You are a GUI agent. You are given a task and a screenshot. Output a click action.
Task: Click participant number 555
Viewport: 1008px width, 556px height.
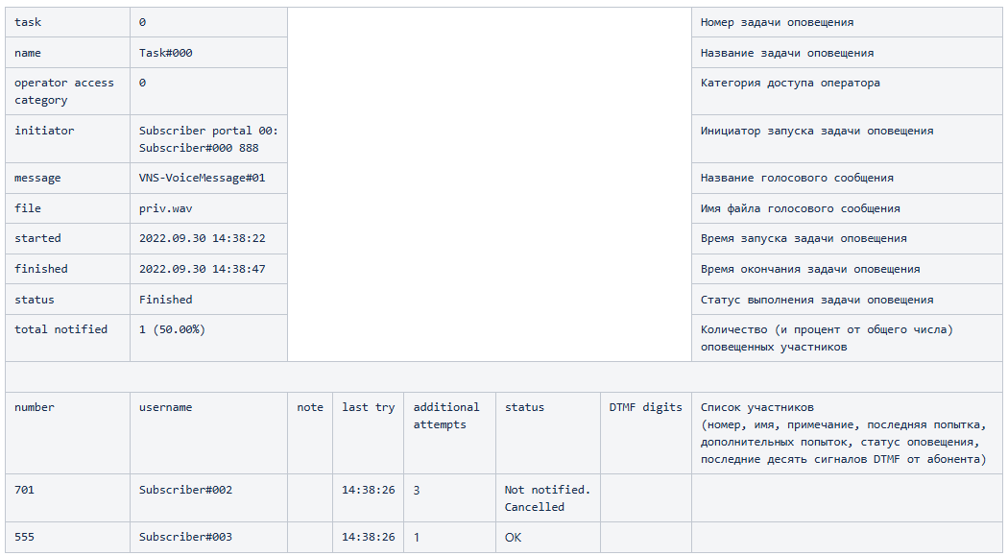pyautogui.click(x=24, y=537)
